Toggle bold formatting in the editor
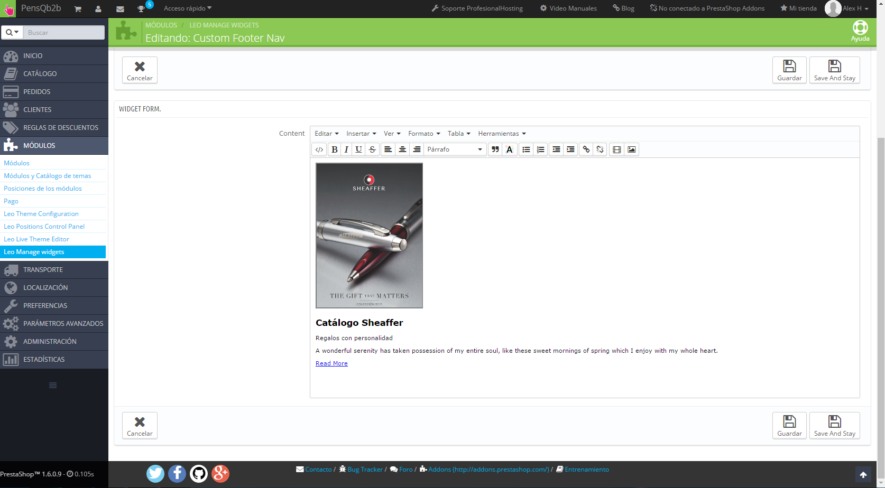The image size is (885, 488). tap(335, 149)
